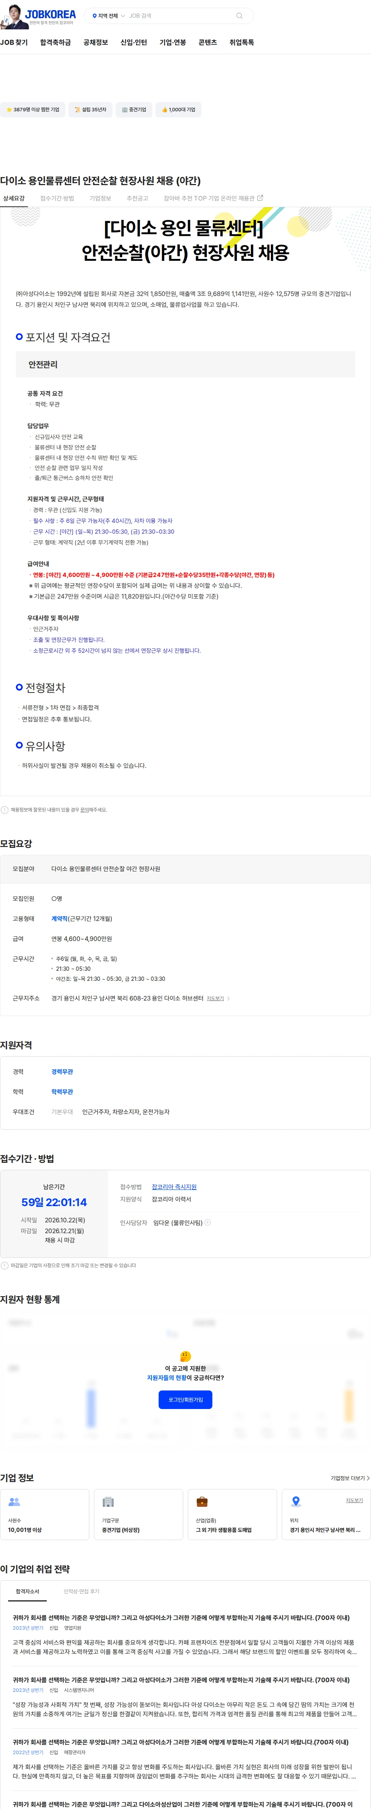Click the location pin icon beside 지역 전체

point(94,15)
